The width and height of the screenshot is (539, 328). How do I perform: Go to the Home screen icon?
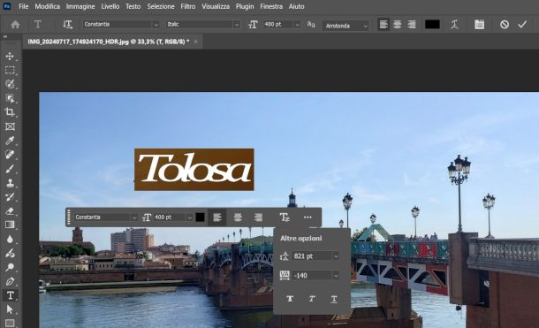tap(15, 25)
